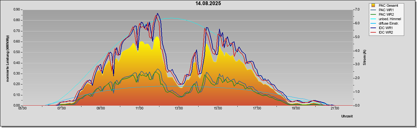Click the 4.0 value on the right axis
The height and width of the screenshot is (128, 417).
tap(357, 51)
